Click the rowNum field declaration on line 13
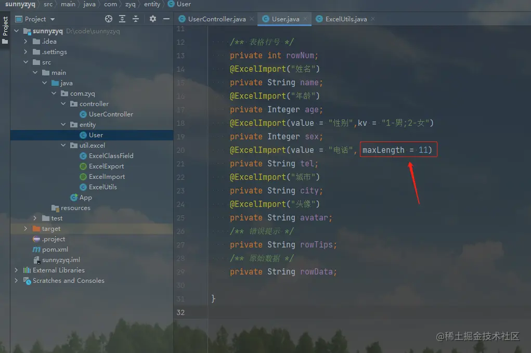Image resolution: width=531 pixels, height=353 pixels. pyautogui.click(x=274, y=55)
